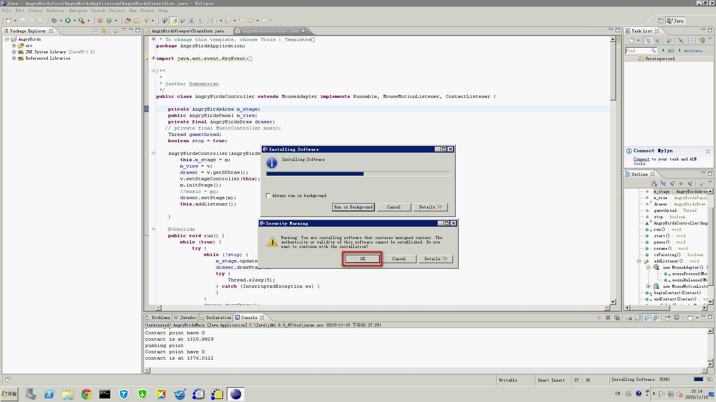
Task: Toggle Hide Fields in Outline toolbar
Action: coord(663,184)
